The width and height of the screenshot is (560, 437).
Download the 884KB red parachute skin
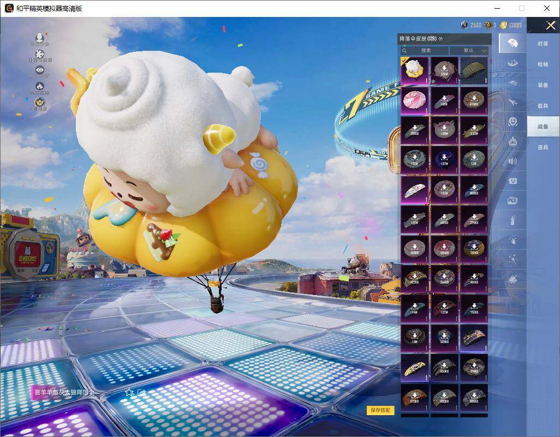click(x=444, y=249)
